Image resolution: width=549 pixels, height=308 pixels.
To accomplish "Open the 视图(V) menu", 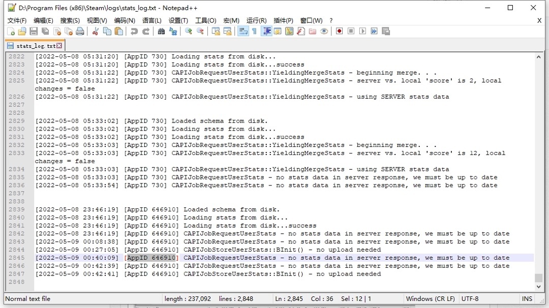I will pos(97,21).
